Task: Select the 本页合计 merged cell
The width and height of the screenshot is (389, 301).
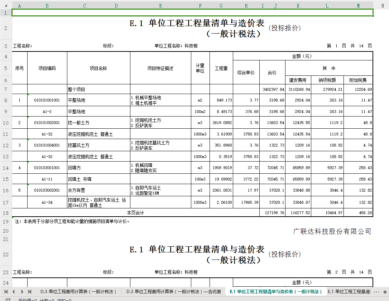Action: 136,213
